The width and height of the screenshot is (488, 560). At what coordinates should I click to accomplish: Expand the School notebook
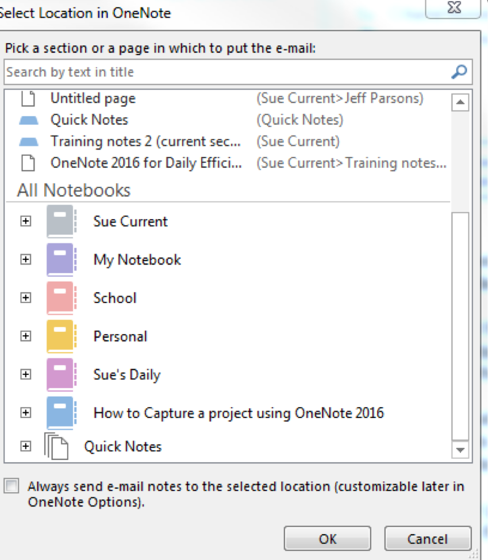coord(25,298)
